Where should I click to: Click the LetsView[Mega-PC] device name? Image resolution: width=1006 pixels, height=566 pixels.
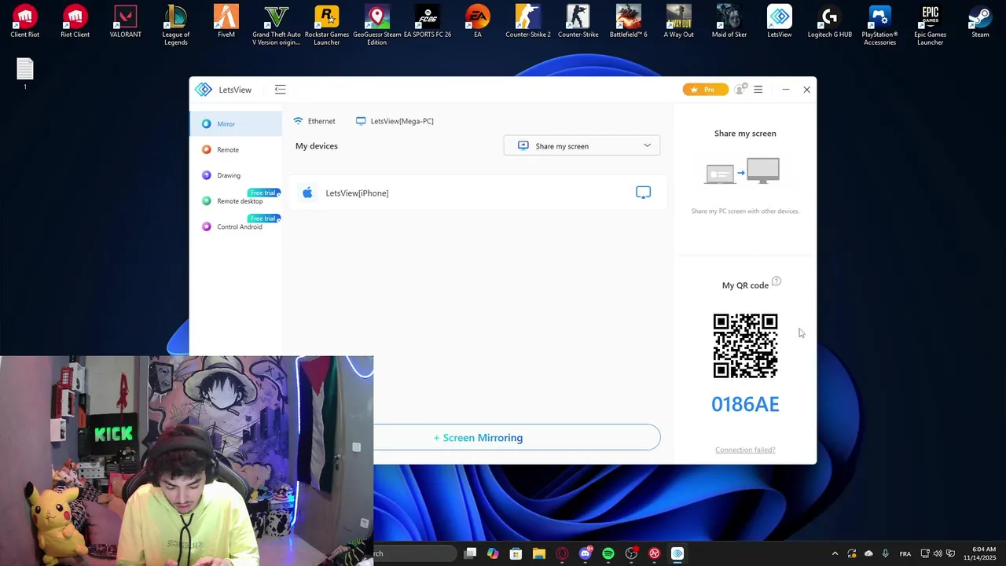[x=395, y=121]
